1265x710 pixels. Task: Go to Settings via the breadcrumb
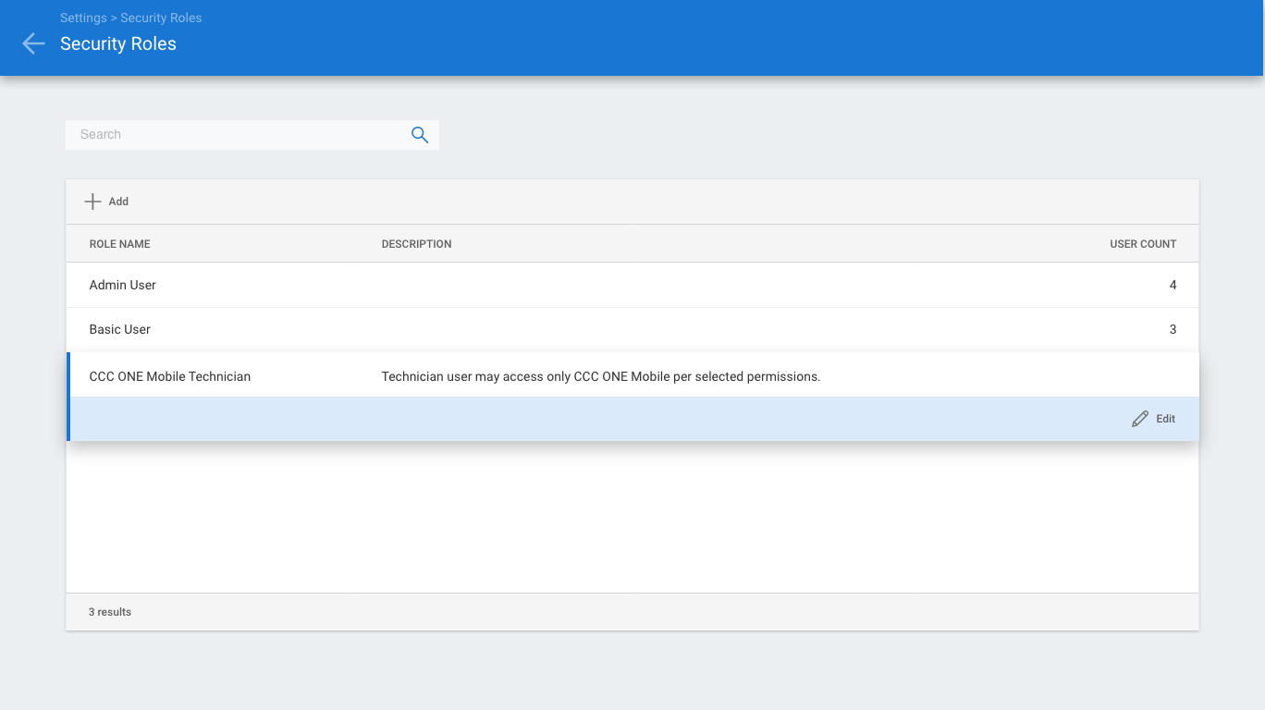pos(82,18)
